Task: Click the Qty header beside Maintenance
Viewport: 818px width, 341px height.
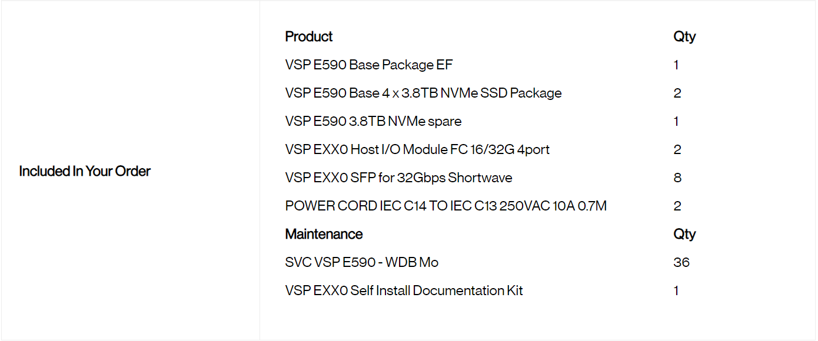Action: 684,234
